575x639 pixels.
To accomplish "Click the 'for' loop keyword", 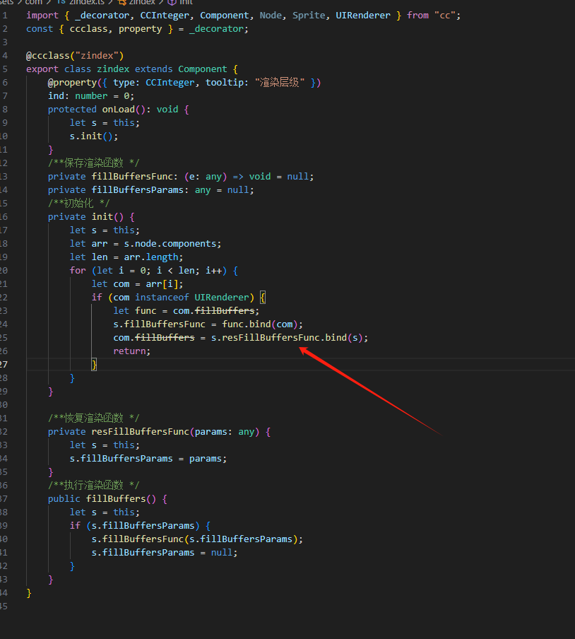I will (78, 271).
